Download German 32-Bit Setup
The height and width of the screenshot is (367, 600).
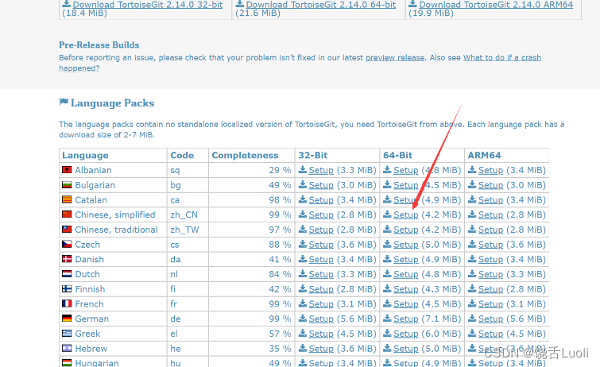pos(321,319)
